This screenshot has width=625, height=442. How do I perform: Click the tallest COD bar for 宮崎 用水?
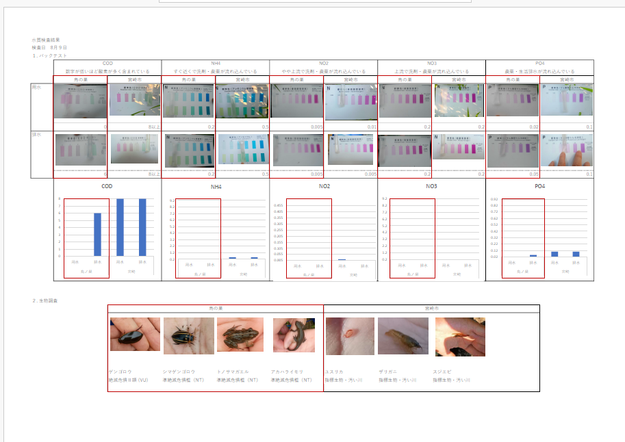tap(120, 227)
